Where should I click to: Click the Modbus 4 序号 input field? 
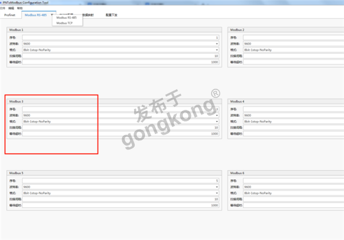[x=294, y=109]
